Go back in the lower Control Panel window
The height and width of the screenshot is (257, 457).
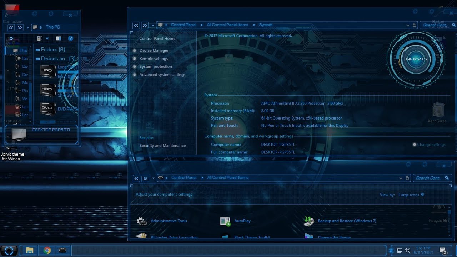(x=136, y=178)
